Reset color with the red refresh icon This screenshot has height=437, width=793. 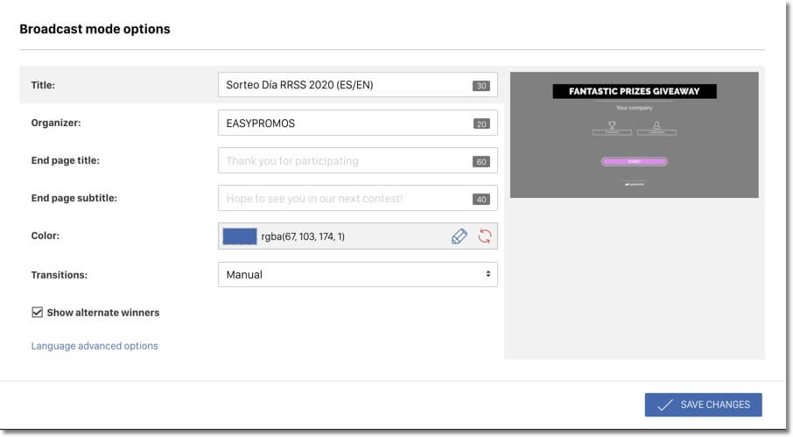pyautogui.click(x=485, y=236)
